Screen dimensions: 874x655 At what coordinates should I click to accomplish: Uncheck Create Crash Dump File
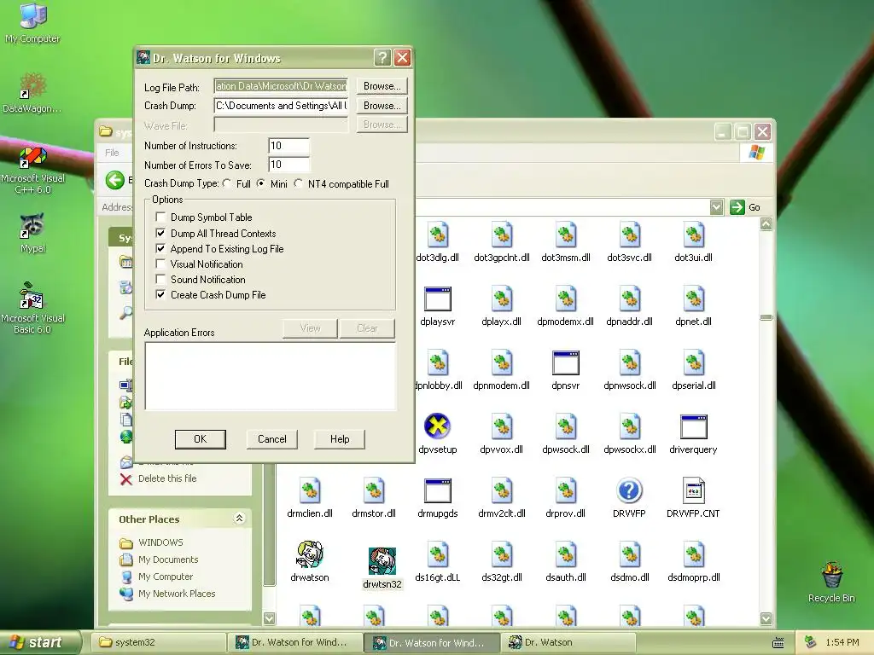[160, 294]
